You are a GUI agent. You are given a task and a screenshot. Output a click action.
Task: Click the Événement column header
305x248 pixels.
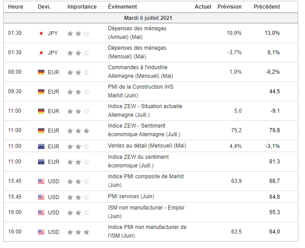pyautogui.click(x=122, y=7)
